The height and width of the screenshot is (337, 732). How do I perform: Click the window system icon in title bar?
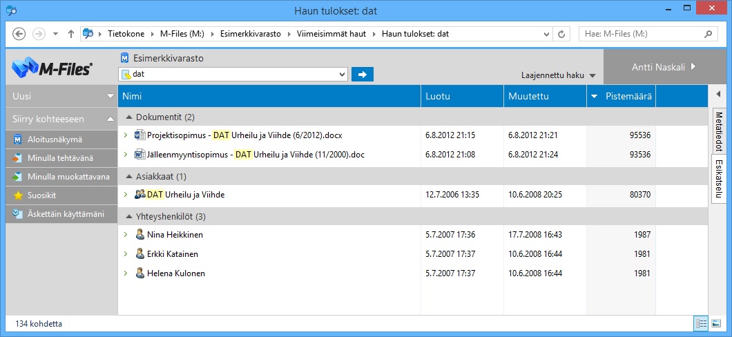(11, 10)
